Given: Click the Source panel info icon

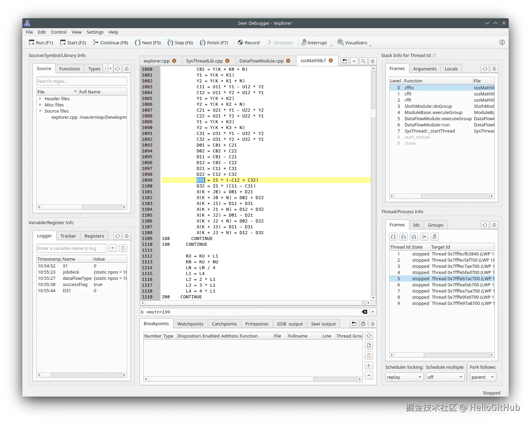Looking at the screenshot, I should [127, 69].
